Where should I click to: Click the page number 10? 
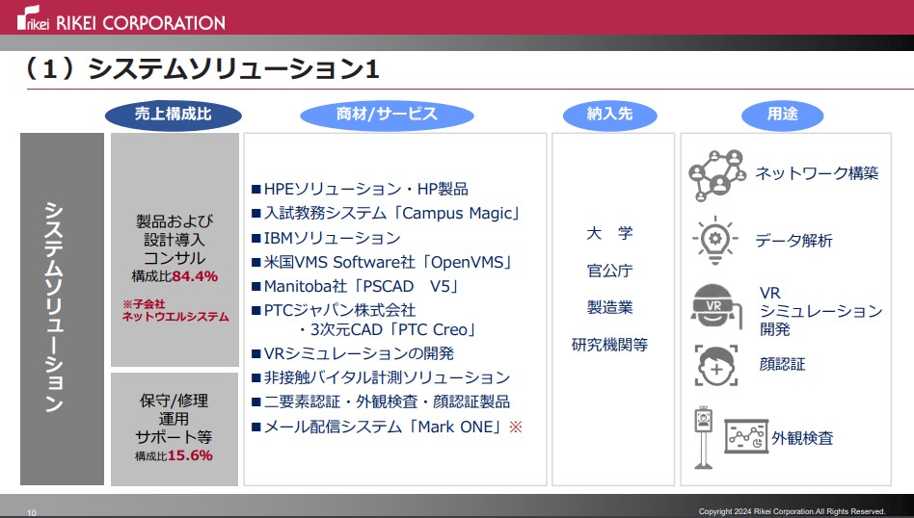[32, 513]
